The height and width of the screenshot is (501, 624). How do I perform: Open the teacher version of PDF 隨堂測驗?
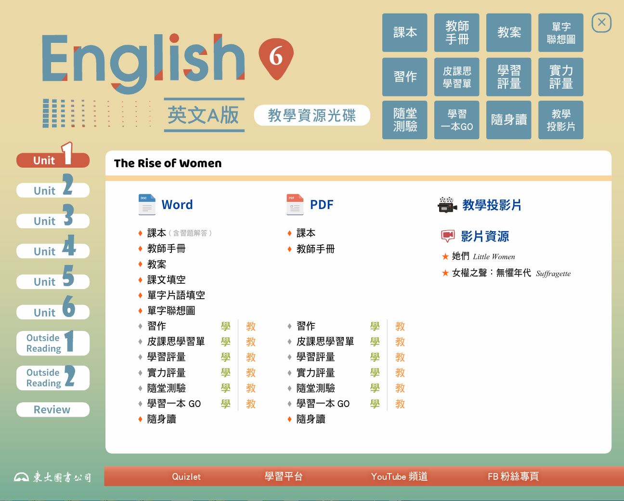coord(400,388)
